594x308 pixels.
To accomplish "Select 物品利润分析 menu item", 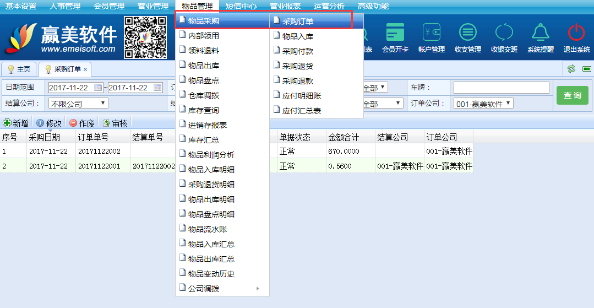I will pyautogui.click(x=222, y=155).
